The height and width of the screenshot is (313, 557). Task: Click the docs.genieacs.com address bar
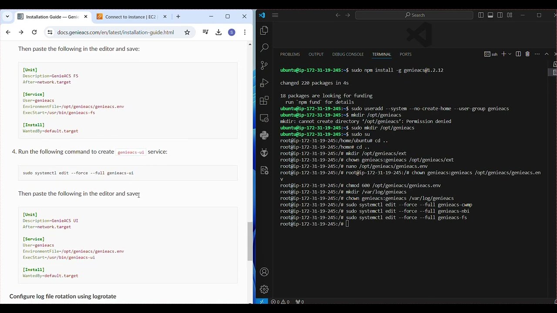tap(115, 32)
